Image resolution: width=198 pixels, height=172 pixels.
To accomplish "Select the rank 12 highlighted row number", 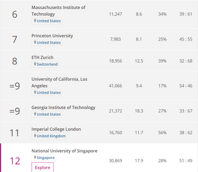I will click(x=15, y=161).
